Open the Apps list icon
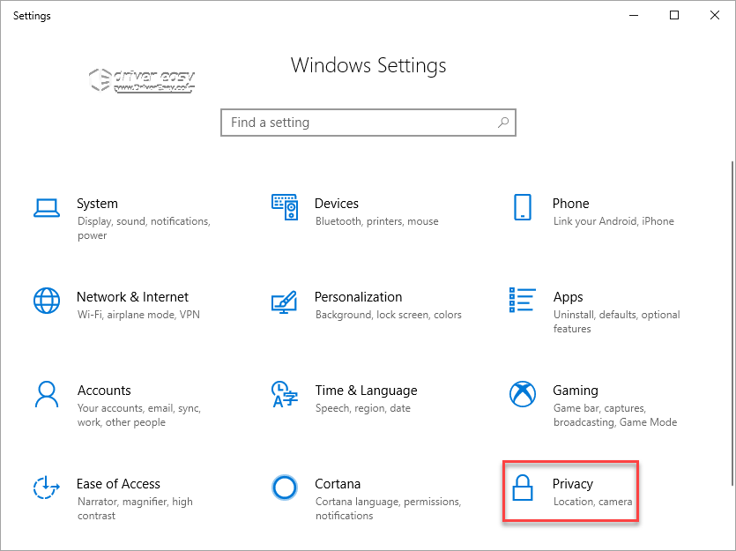 pyautogui.click(x=523, y=300)
